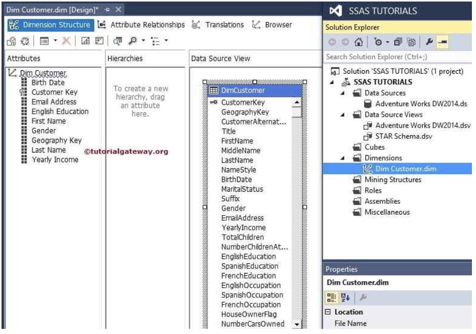Select the Mining Structures folder
Screen dimensions: 476x334
coord(393,180)
